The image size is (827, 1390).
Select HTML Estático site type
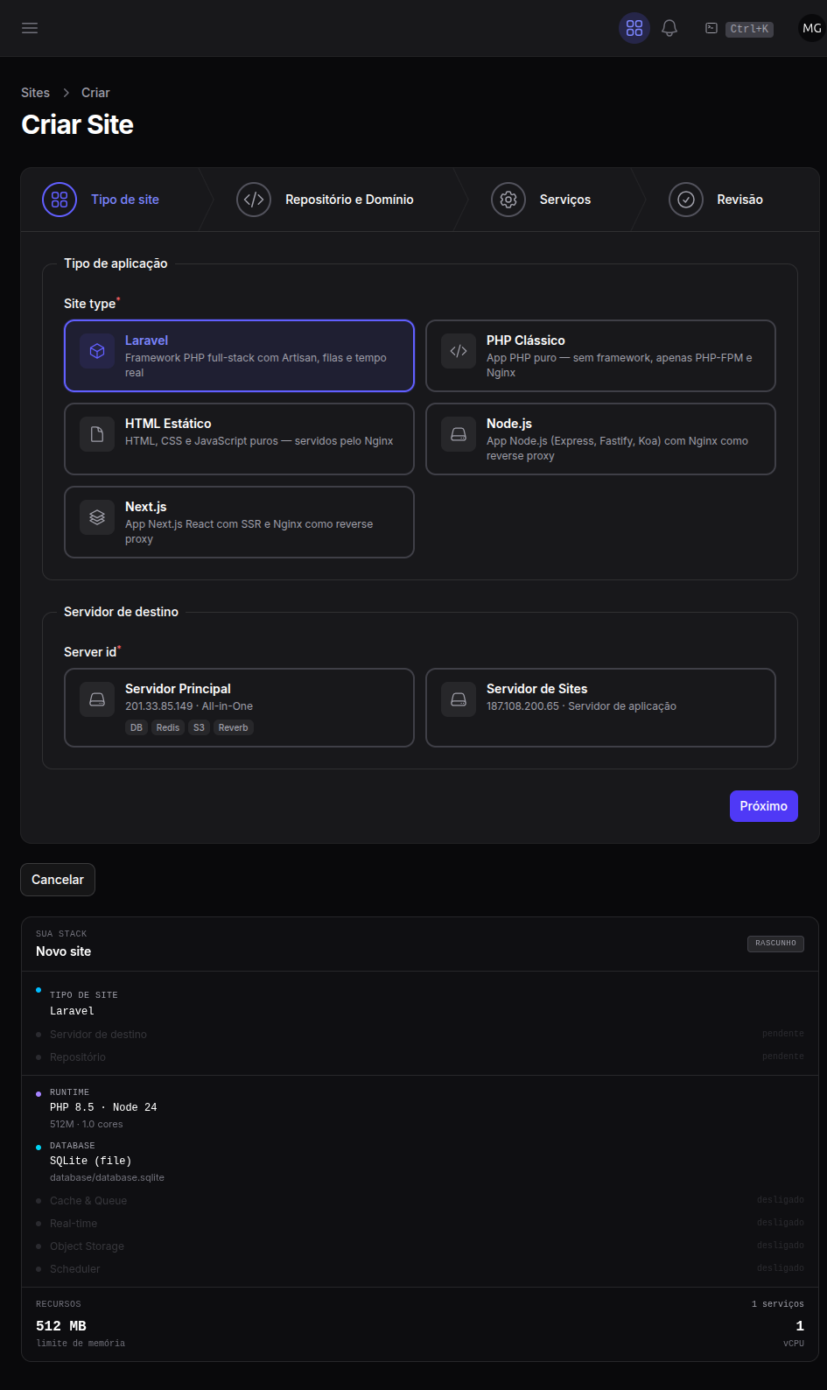point(239,439)
